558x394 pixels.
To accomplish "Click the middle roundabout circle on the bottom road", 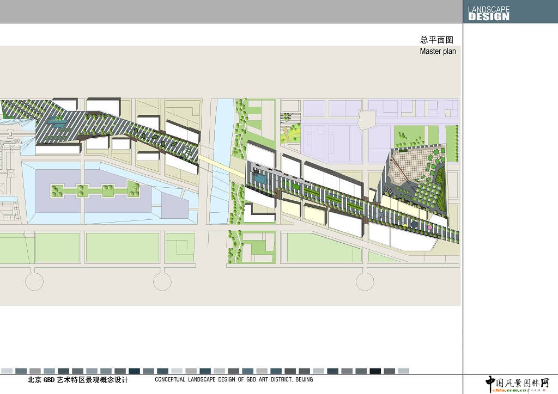I will point(162,281).
